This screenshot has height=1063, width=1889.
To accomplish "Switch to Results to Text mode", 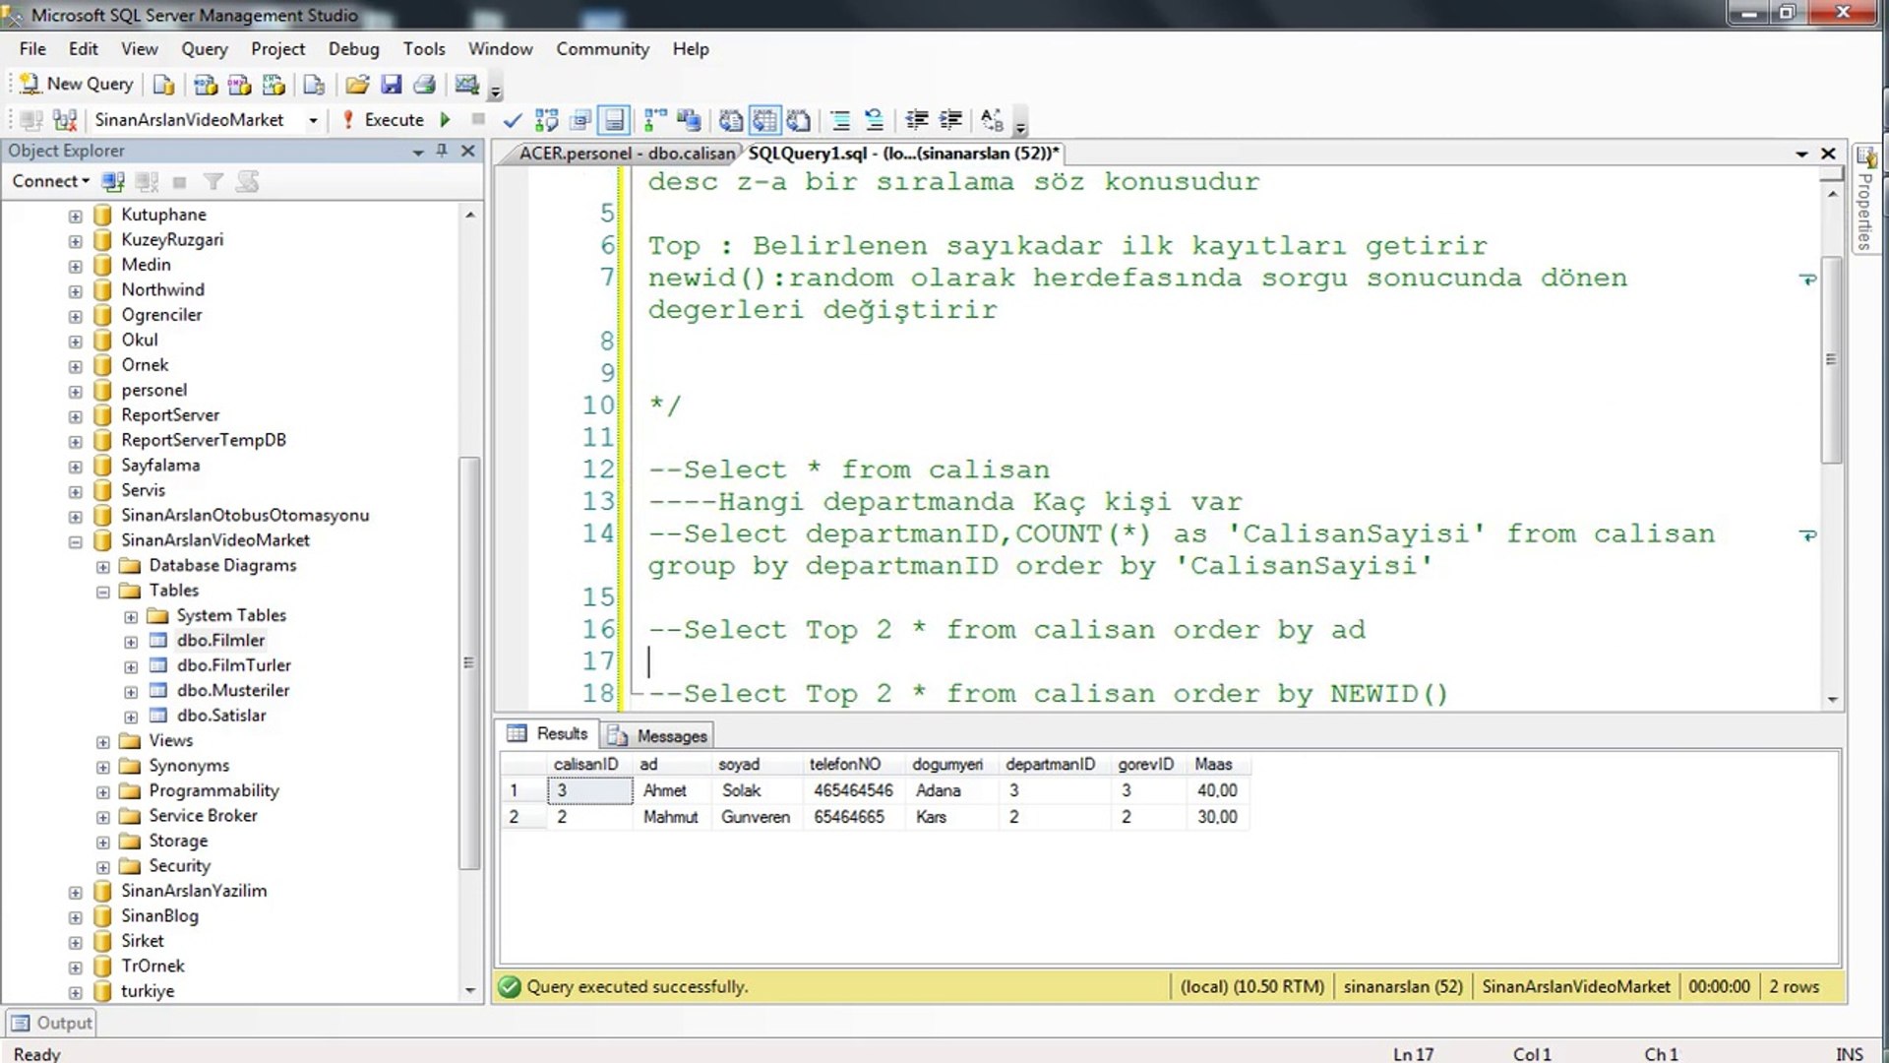I will [x=730, y=120].
